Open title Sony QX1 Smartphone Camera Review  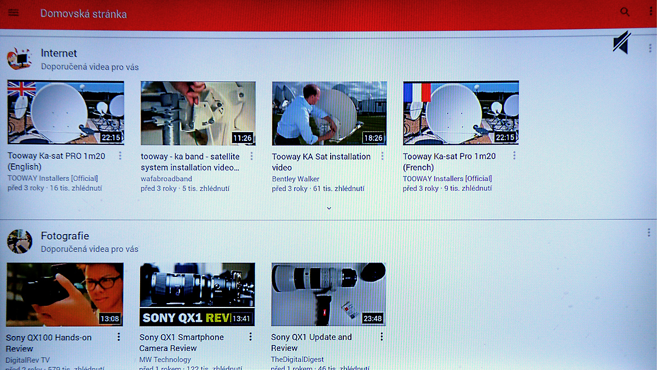point(182,343)
